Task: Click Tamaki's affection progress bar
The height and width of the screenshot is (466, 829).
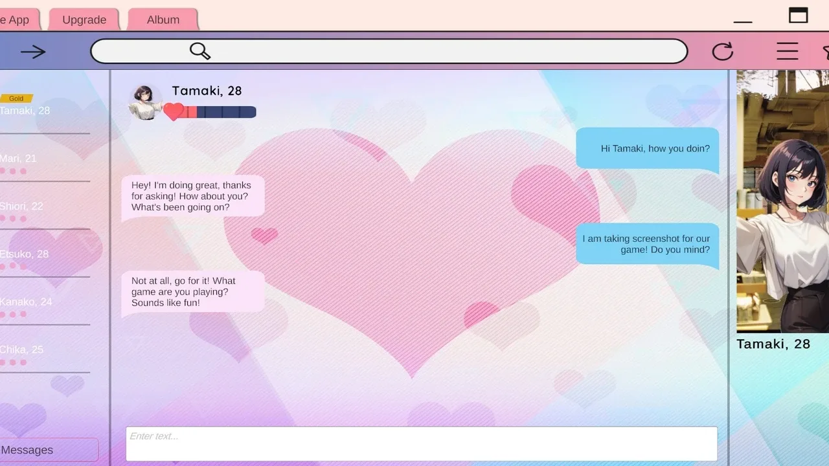Action: click(x=220, y=112)
